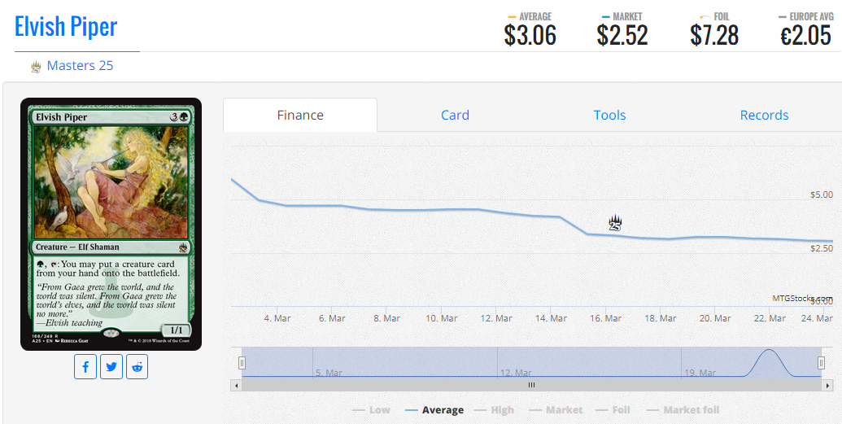Switch to the Card tab

click(455, 115)
